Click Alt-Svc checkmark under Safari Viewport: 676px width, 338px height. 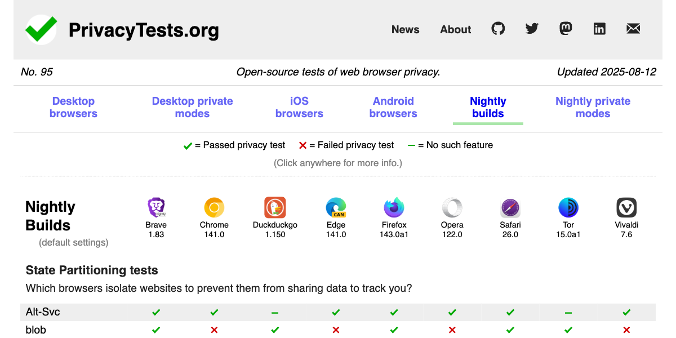(510, 312)
